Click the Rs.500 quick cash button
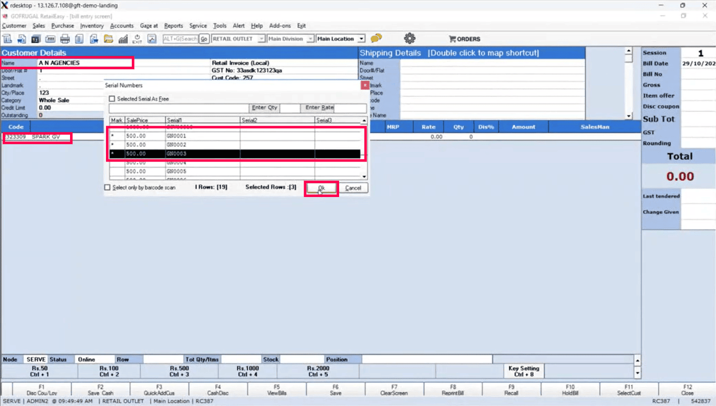 [x=179, y=371]
